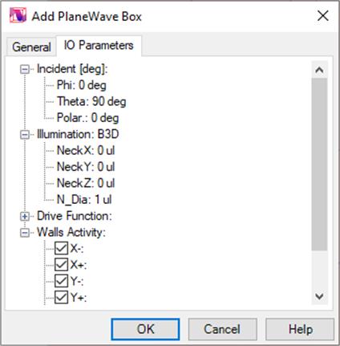Select the Phi: 0 deg item

pyautogui.click(x=82, y=85)
